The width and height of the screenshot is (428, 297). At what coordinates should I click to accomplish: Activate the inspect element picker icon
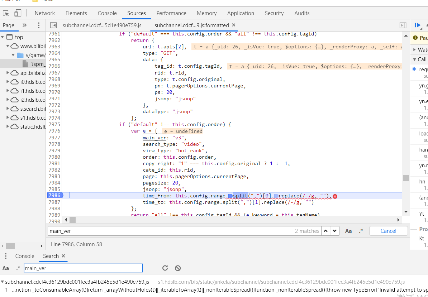click(x=6, y=13)
